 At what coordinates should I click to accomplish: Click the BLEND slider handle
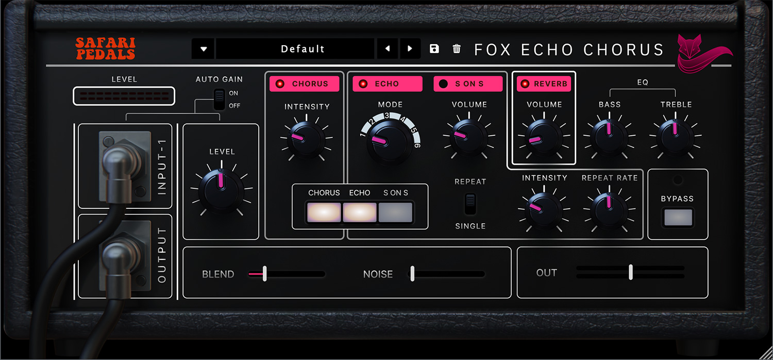pyautogui.click(x=264, y=274)
